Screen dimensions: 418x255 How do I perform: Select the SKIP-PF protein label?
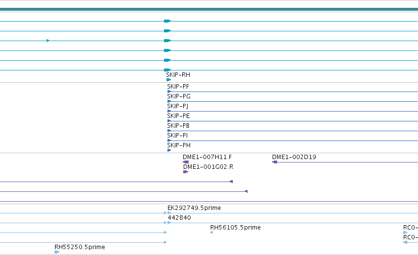point(178,87)
